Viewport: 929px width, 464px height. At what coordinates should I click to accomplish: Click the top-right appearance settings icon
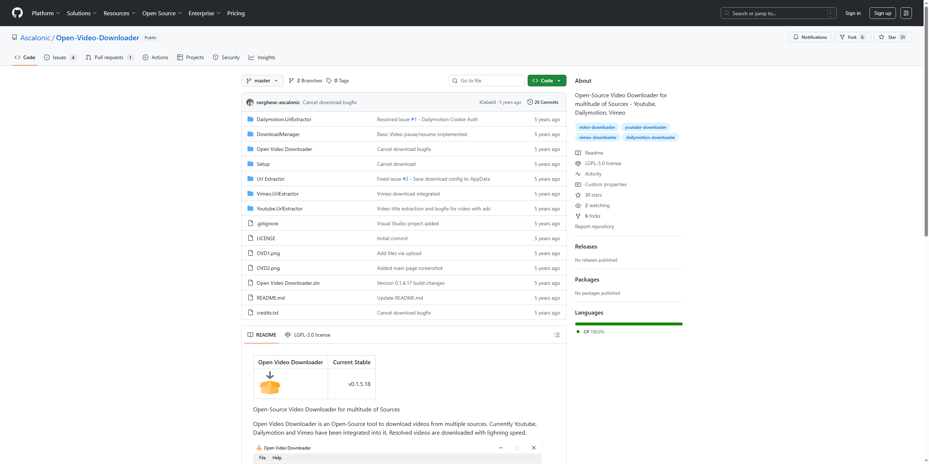(x=906, y=13)
